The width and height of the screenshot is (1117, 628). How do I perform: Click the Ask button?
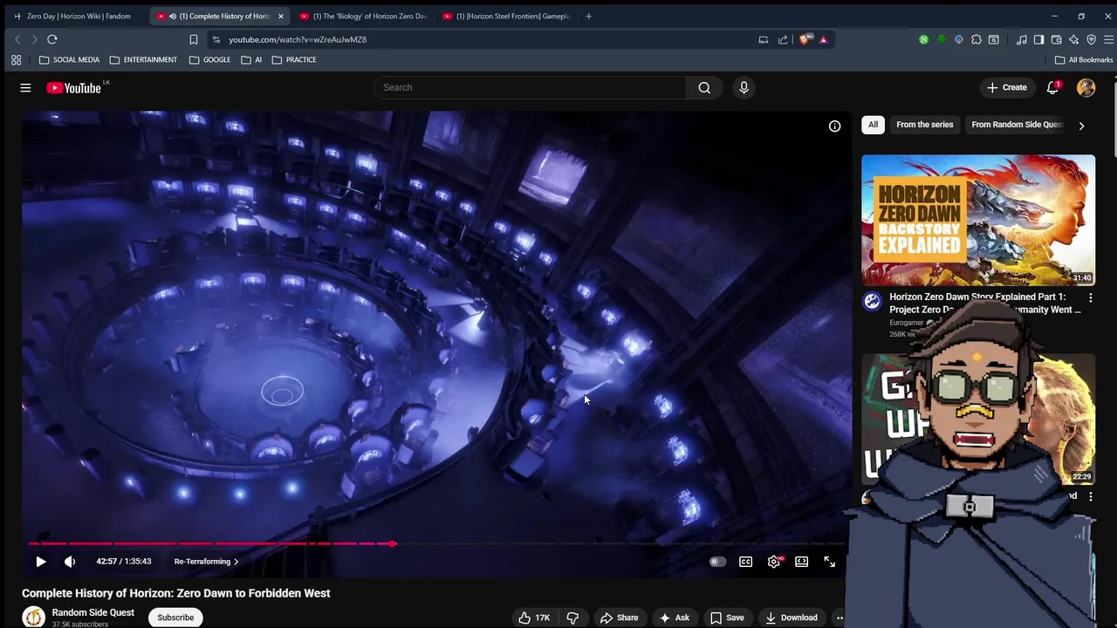point(675,618)
